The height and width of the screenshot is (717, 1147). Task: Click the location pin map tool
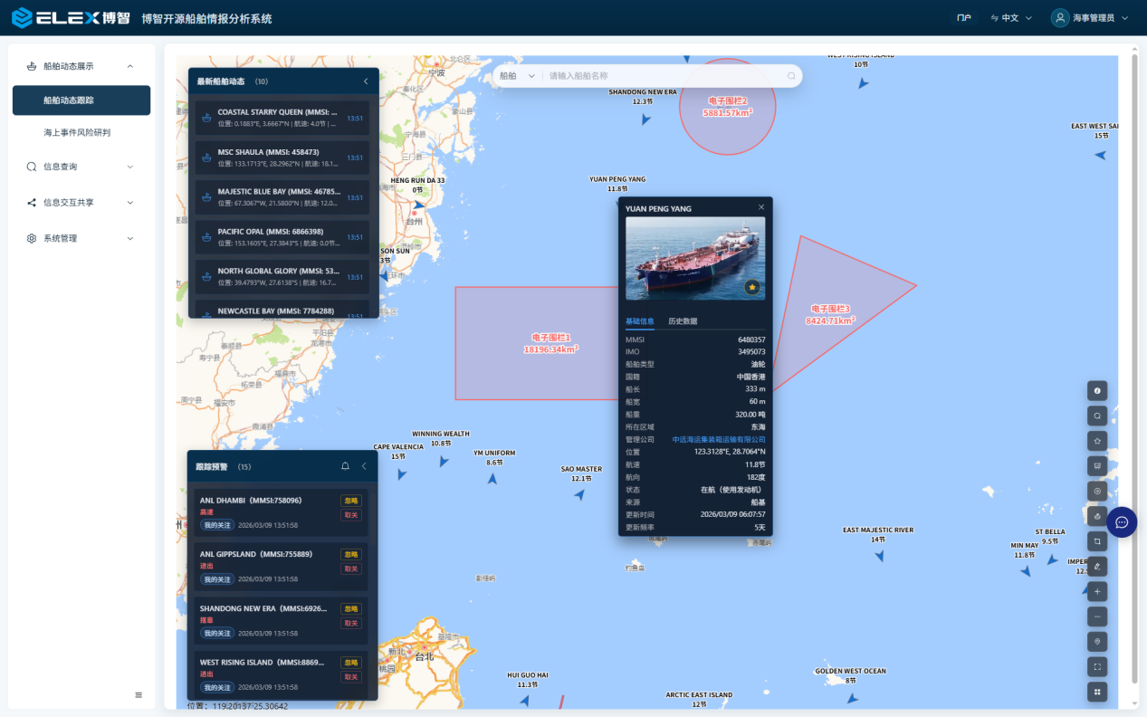[x=1097, y=641]
